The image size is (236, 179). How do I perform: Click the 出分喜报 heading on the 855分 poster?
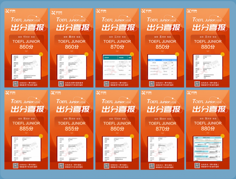tap(73, 109)
